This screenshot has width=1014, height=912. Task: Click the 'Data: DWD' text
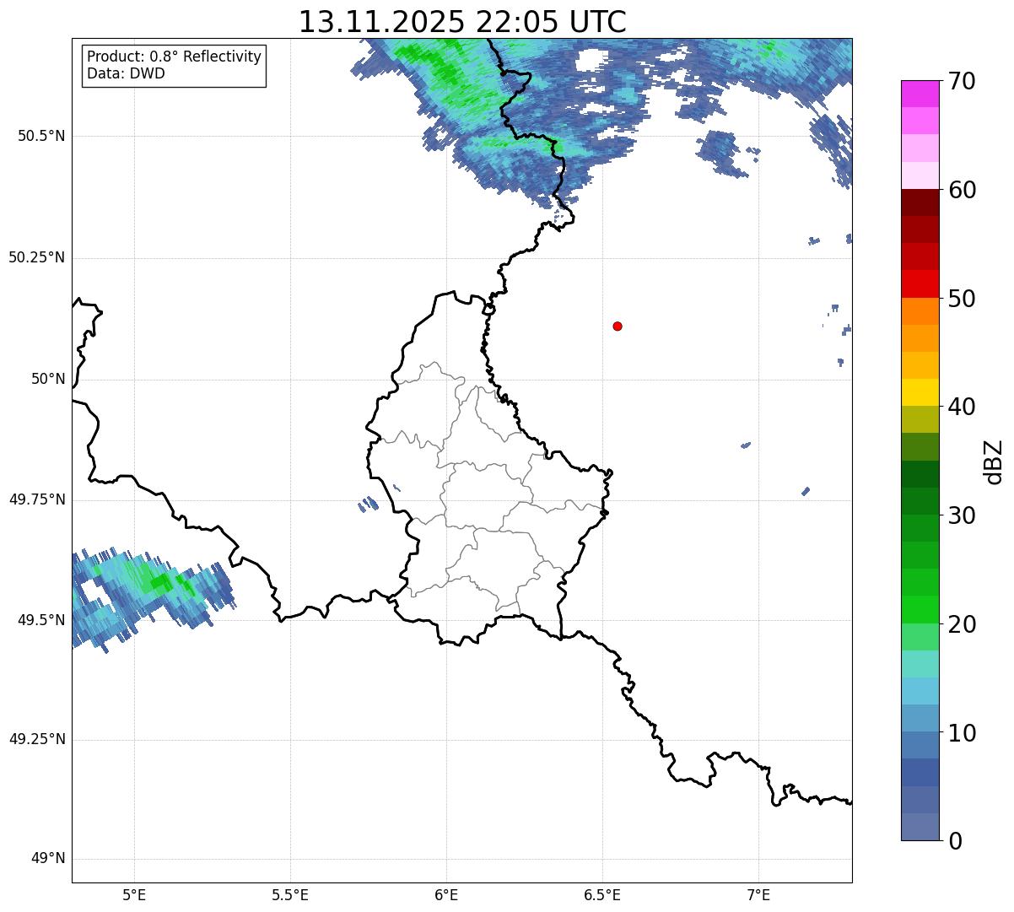(126, 73)
